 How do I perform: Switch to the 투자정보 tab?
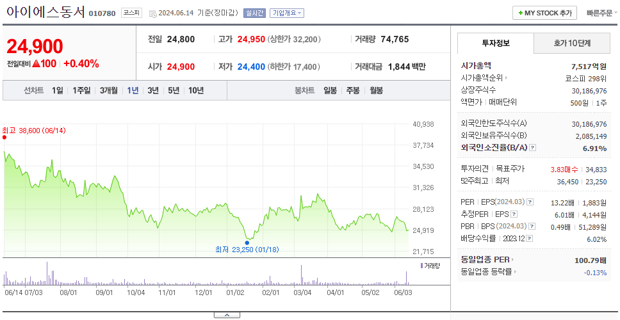tap(496, 43)
